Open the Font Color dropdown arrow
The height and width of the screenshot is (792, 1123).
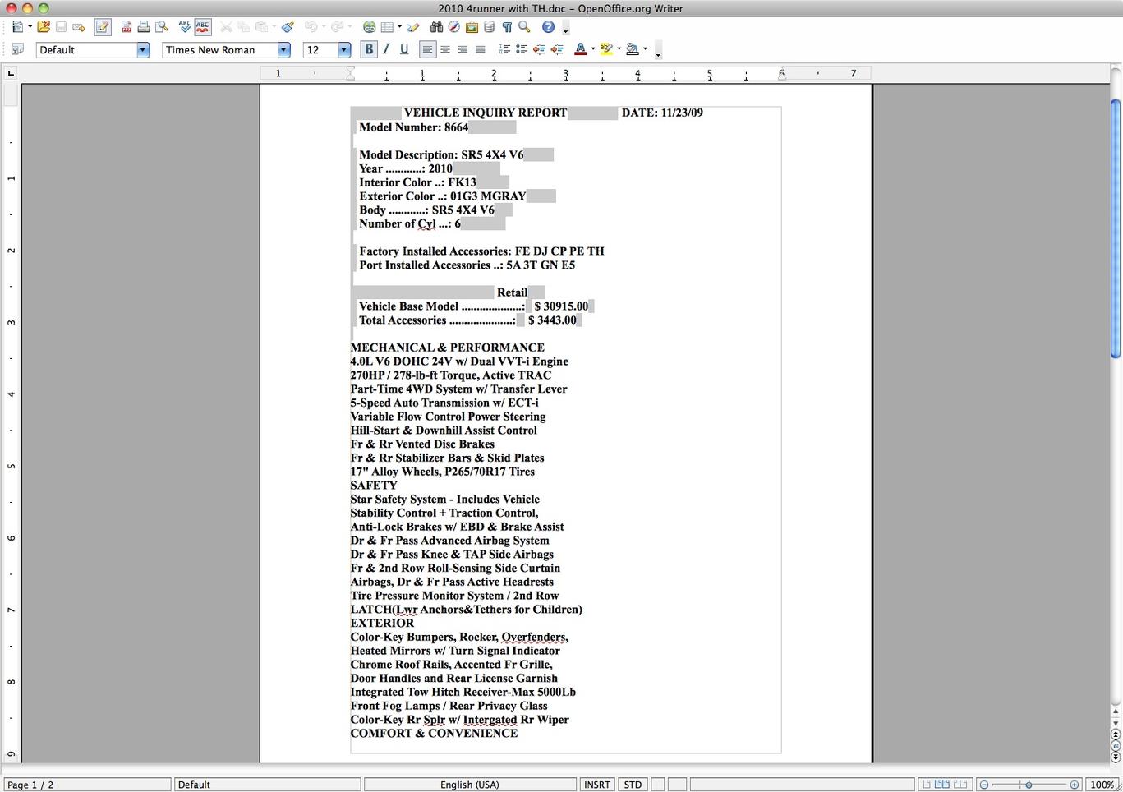[x=593, y=49]
